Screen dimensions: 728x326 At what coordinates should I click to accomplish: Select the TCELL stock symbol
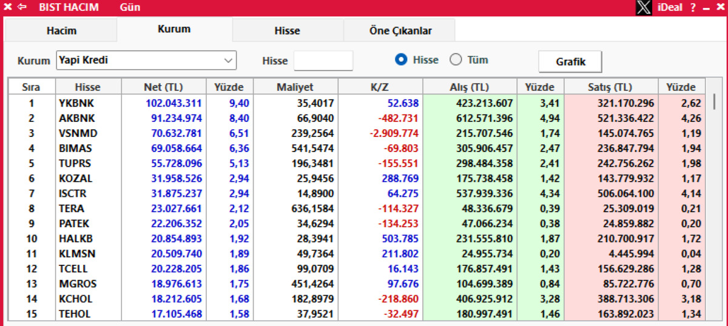(73, 269)
